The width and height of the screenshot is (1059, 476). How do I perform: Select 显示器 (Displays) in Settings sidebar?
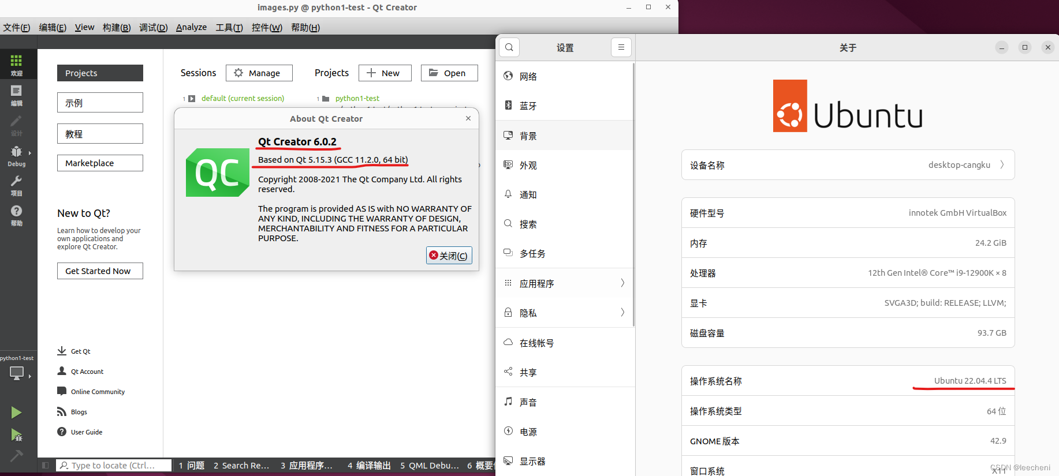(565, 461)
